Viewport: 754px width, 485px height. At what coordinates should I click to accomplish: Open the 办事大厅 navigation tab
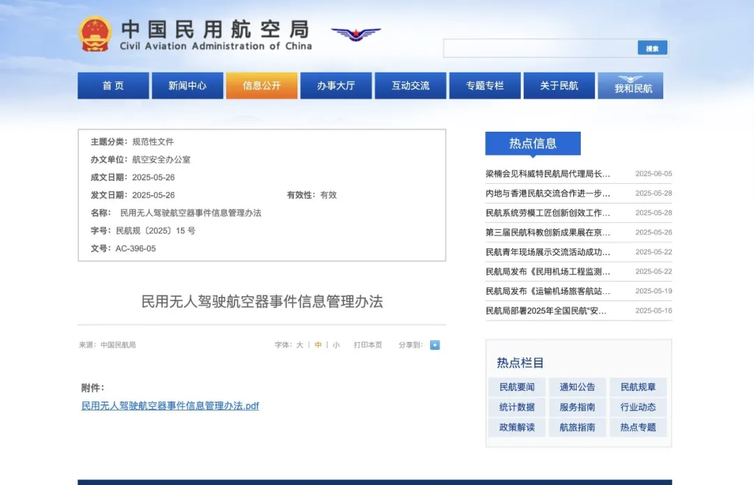(x=336, y=86)
